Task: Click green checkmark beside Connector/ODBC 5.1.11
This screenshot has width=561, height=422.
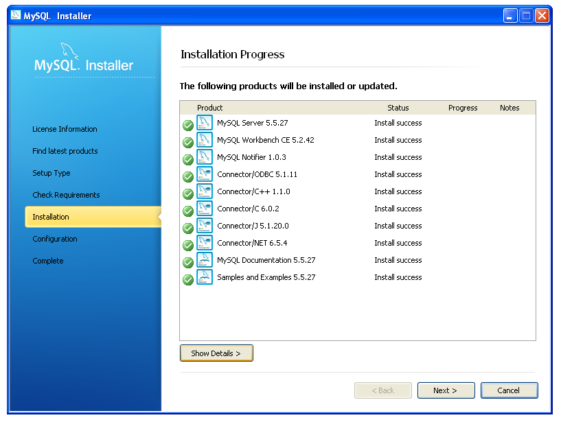Action: click(188, 177)
